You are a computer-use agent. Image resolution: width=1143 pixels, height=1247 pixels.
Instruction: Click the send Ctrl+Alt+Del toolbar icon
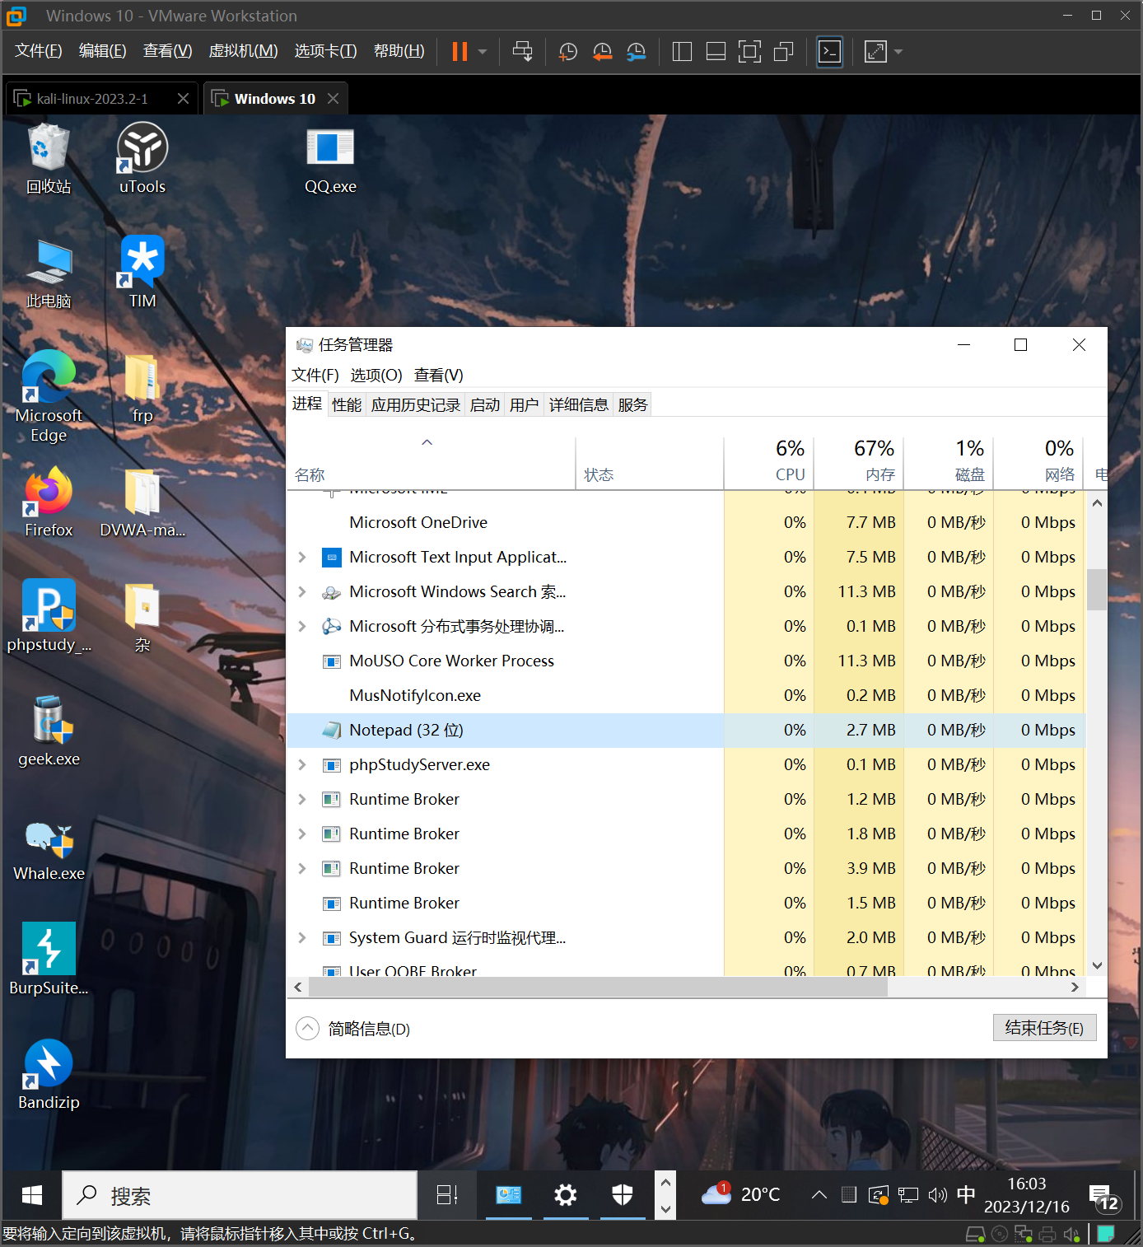522,52
